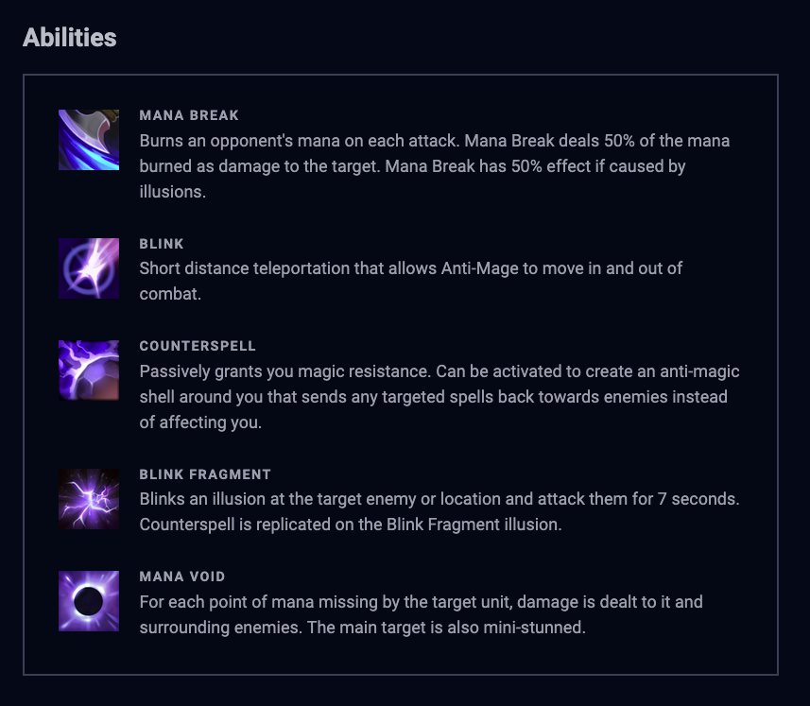Open the Blink Fragment lightning icon
Screen dimensions: 810x706
pyautogui.click(x=89, y=499)
